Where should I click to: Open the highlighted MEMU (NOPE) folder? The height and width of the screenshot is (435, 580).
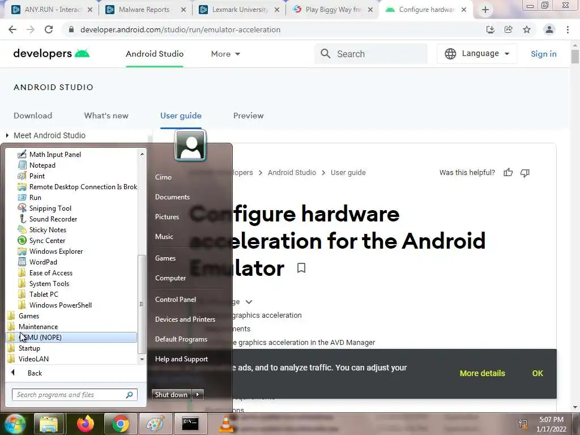click(x=72, y=337)
